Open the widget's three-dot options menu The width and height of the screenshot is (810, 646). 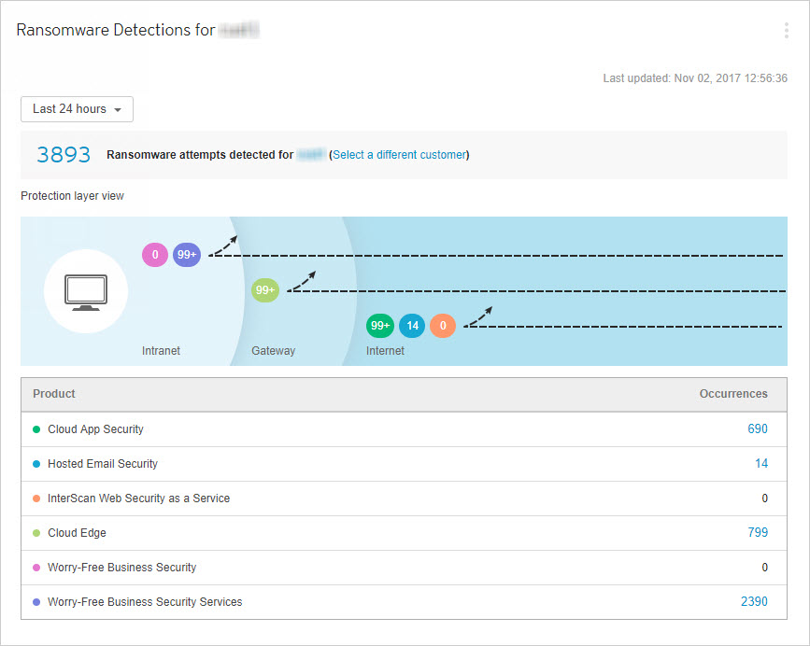point(786,31)
